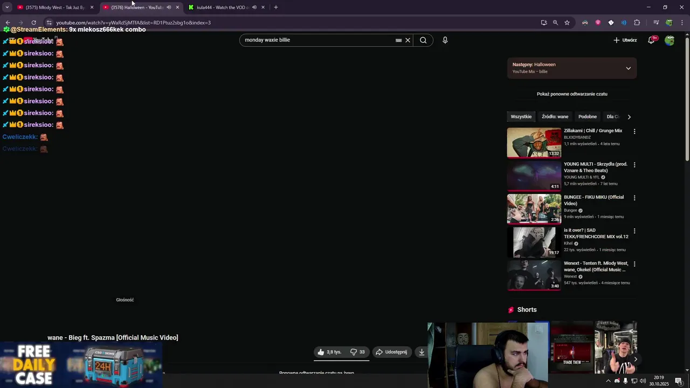Open BUNGEE FIKU MIKU thumbnail
This screenshot has width=690, height=388.
pyautogui.click(x=534, y=209)
